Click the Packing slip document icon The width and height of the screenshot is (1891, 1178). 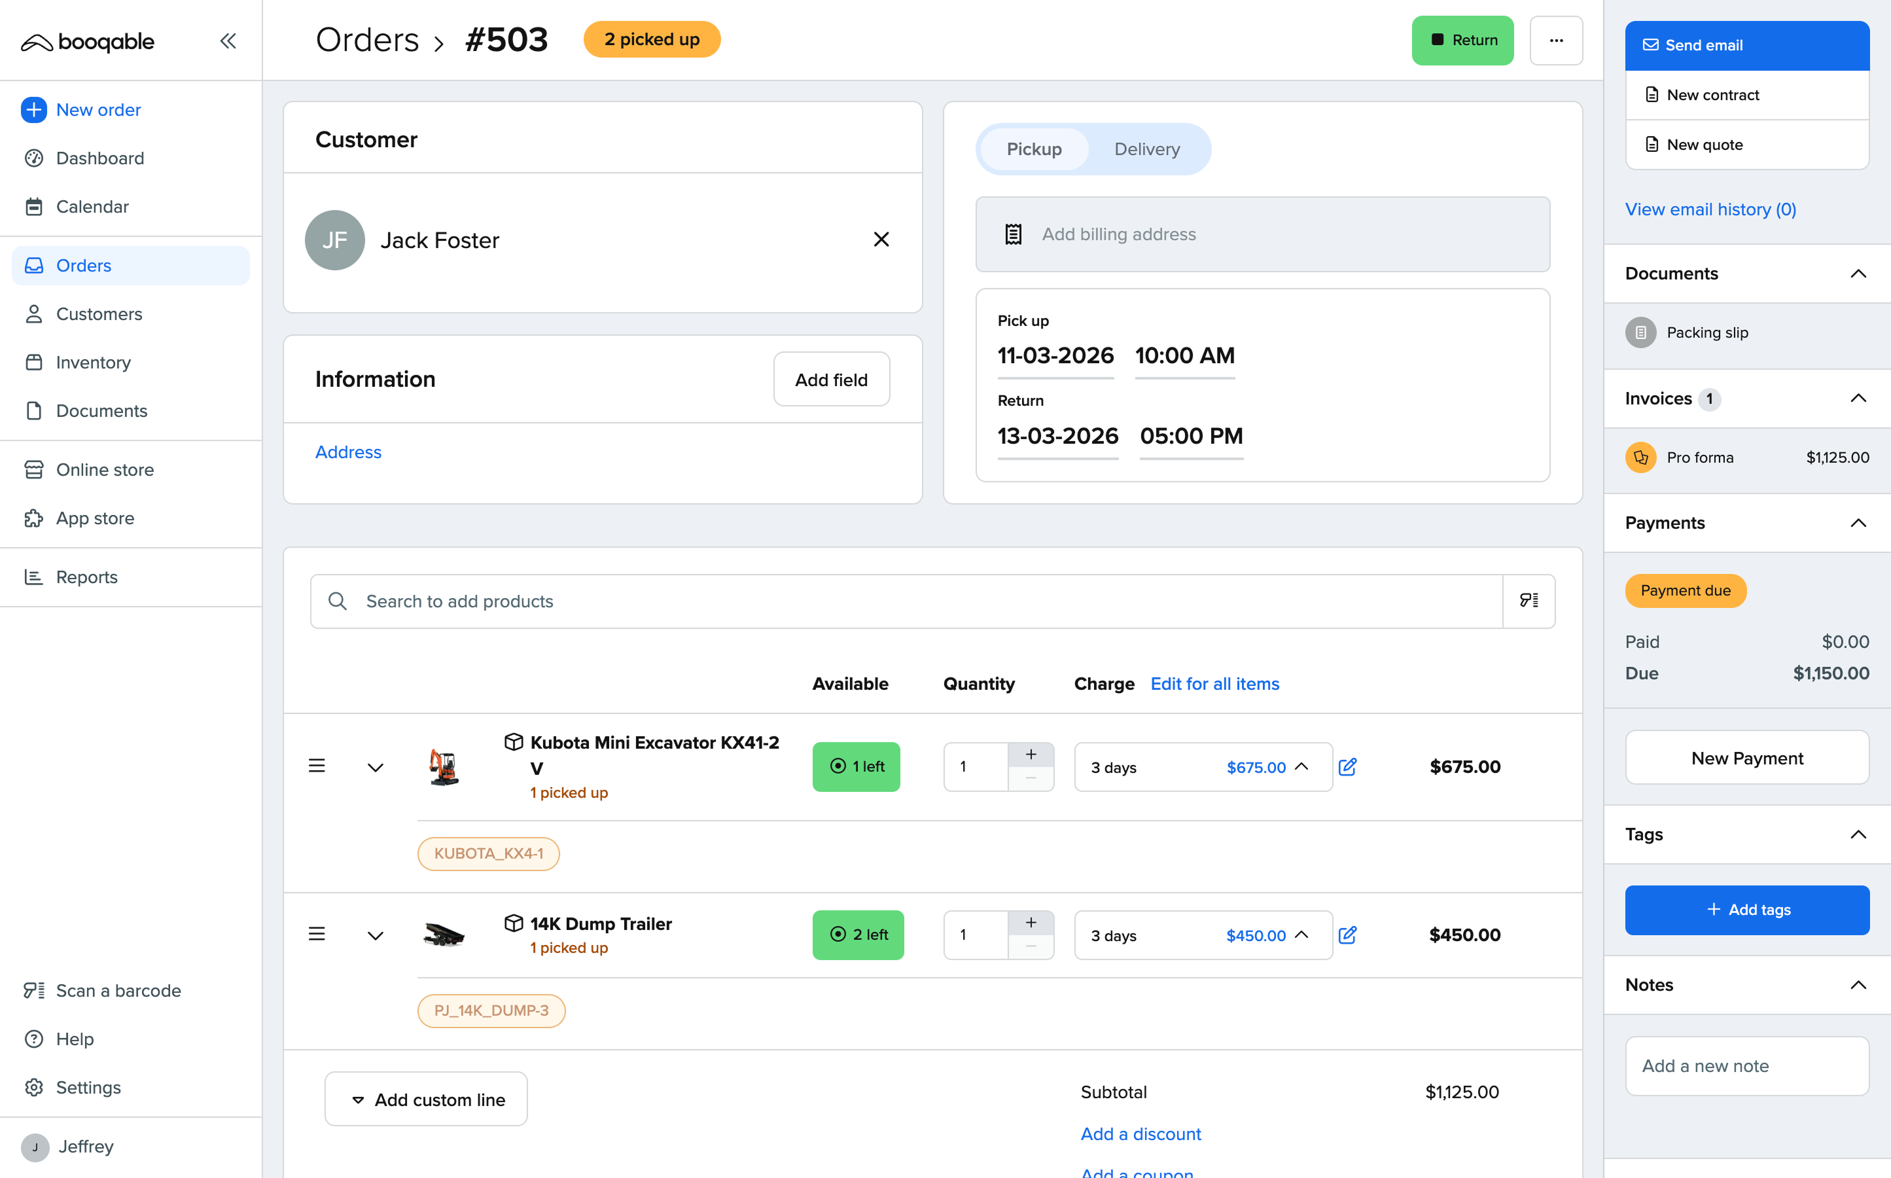1640,332
